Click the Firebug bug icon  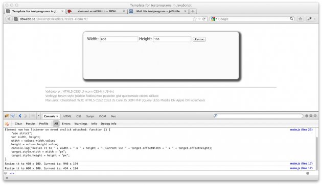(x=7, y=116)
